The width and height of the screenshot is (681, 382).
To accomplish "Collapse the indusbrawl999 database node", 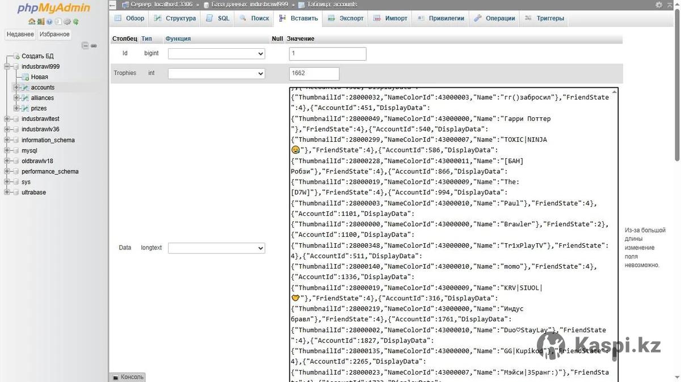I will click(x=7, y=66).
